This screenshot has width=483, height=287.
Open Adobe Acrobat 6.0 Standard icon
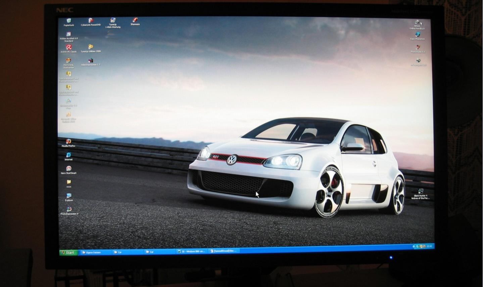pyautogui.click(x=69, y=37)
